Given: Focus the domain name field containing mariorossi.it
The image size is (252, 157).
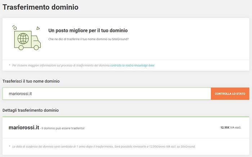Looking at the screenshot, I should point(107,94).
